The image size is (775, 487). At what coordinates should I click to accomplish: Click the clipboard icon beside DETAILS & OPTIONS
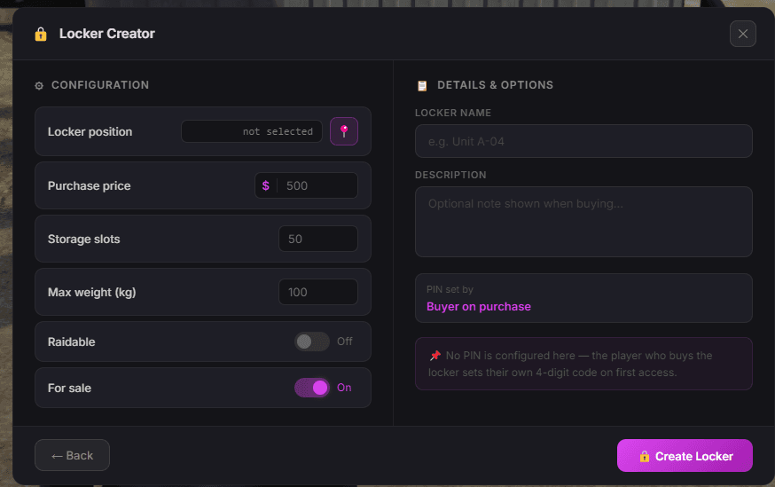[422, 85]
